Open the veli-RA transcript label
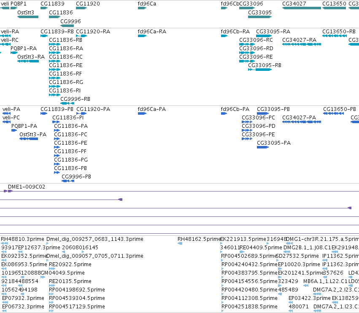Screen dimensions: 359x313 [10, 32]
